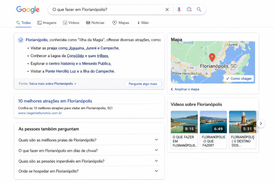
Task: Click the Pergunte algo mais button
Action: point(143,84)
